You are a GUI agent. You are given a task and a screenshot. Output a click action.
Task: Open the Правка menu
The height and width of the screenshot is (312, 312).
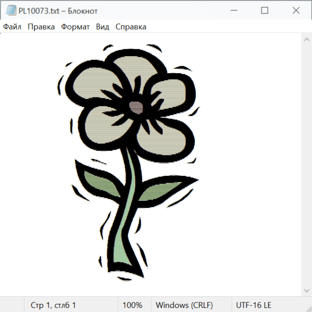pyautogui.click(x=41, y=27)
